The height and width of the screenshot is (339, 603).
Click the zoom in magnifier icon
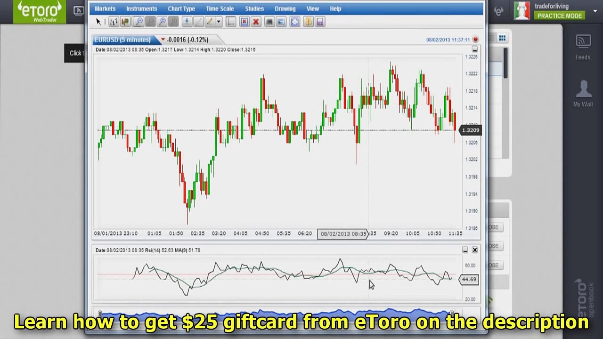tap(139, 22)
